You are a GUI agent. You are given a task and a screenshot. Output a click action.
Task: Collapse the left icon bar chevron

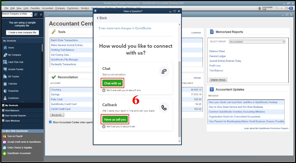pyautogui.click(x=41, y=14)
